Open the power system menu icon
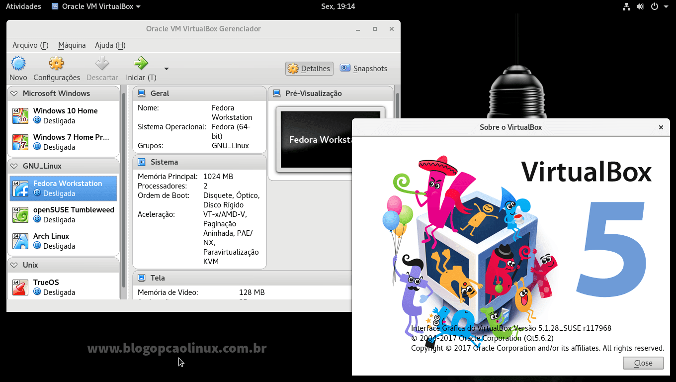This screenshot has width=676, height=382. (x=655, y=6)
